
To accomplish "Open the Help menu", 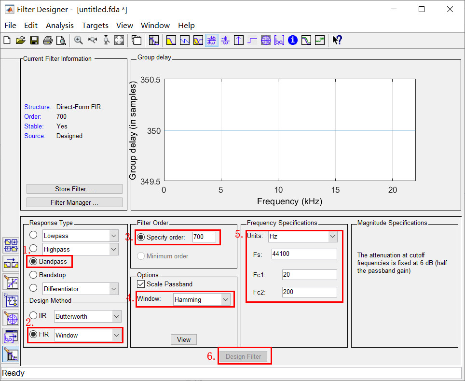I will point(186,26).
